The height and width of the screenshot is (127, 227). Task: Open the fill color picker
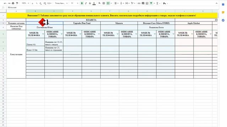pos(99,3)
